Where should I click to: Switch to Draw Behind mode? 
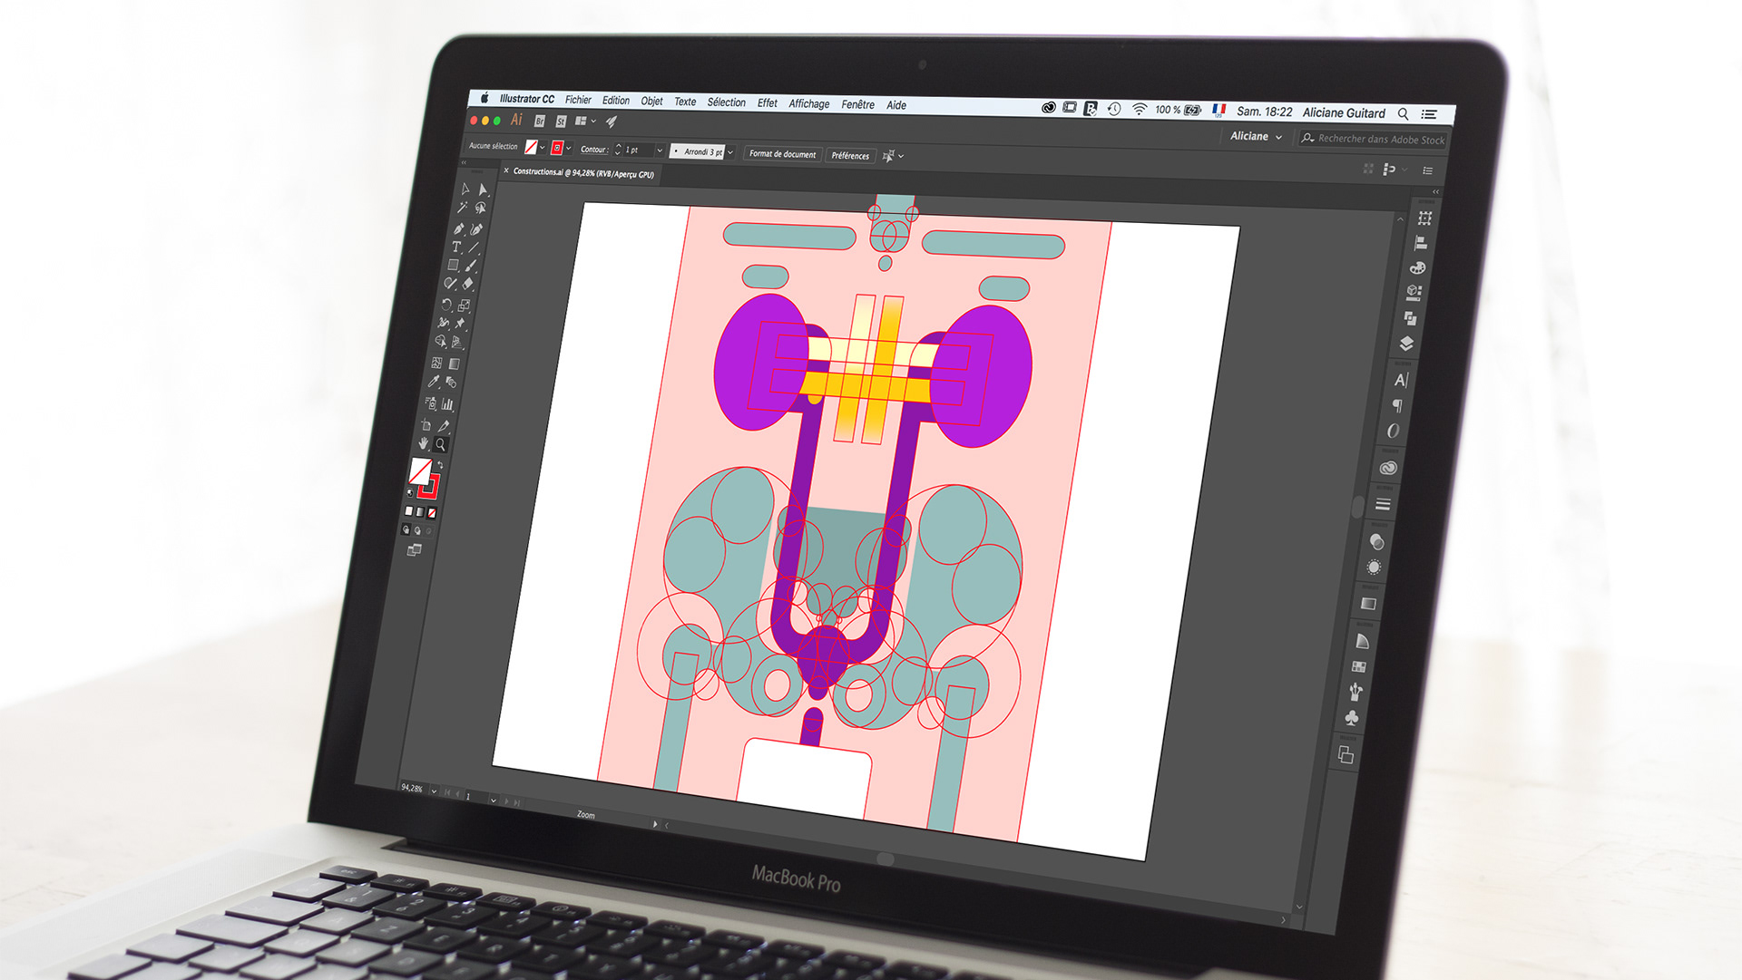click(416, 529)
